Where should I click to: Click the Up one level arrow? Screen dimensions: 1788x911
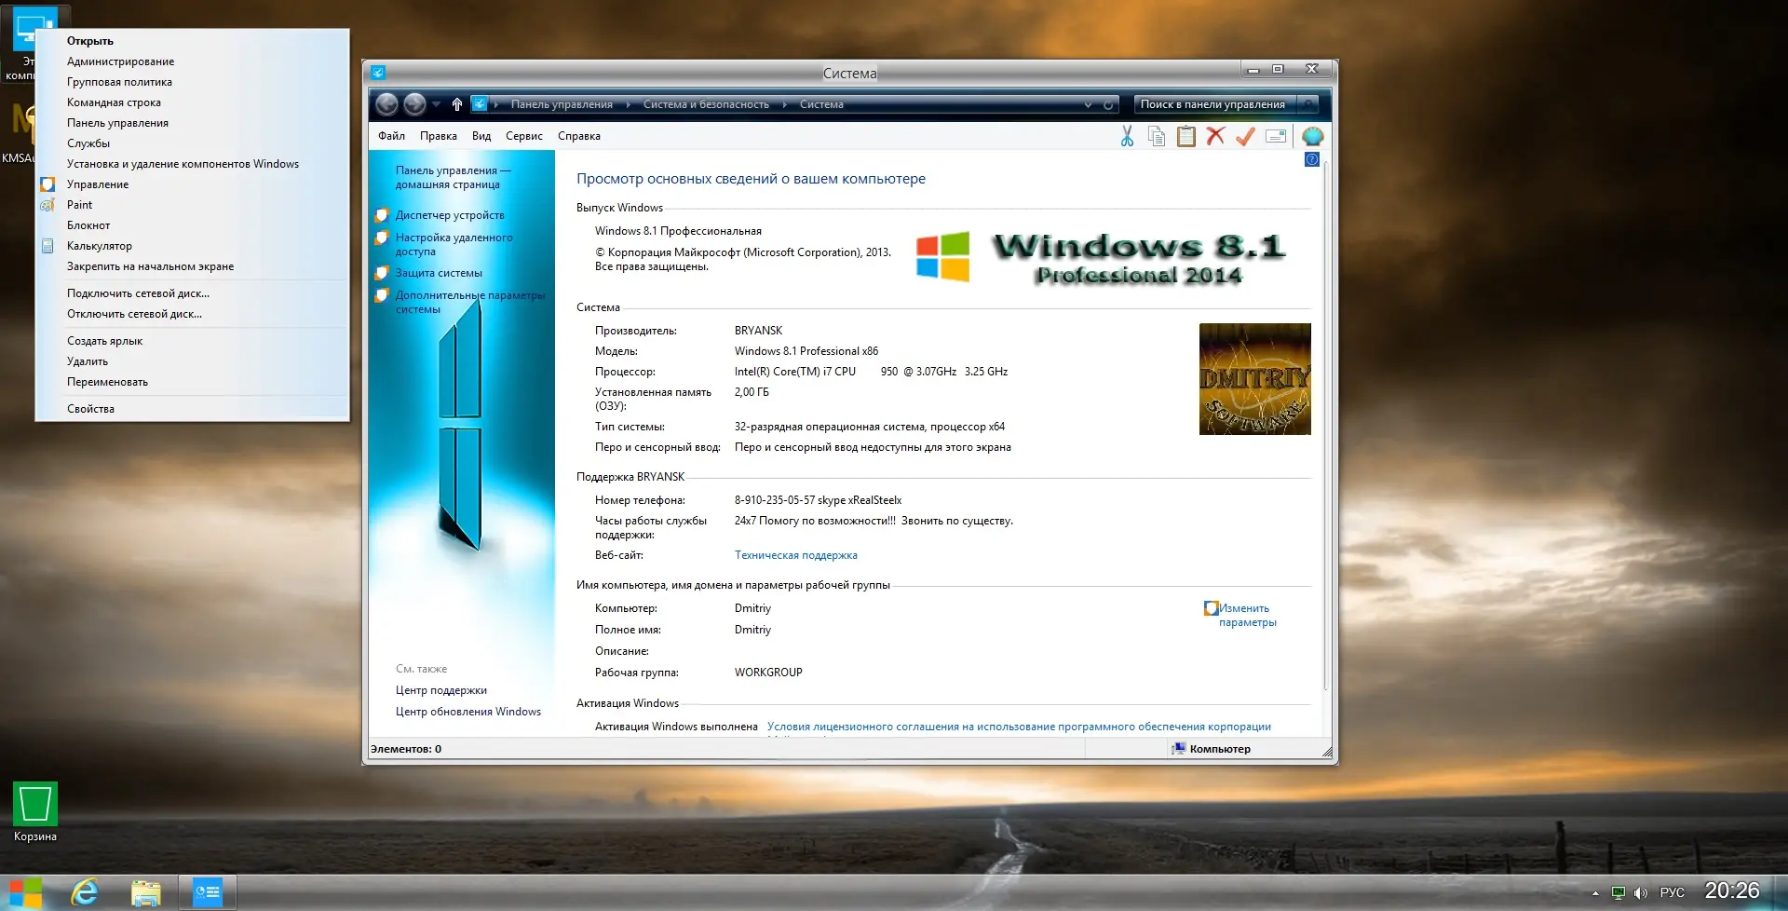coord(456,104)
